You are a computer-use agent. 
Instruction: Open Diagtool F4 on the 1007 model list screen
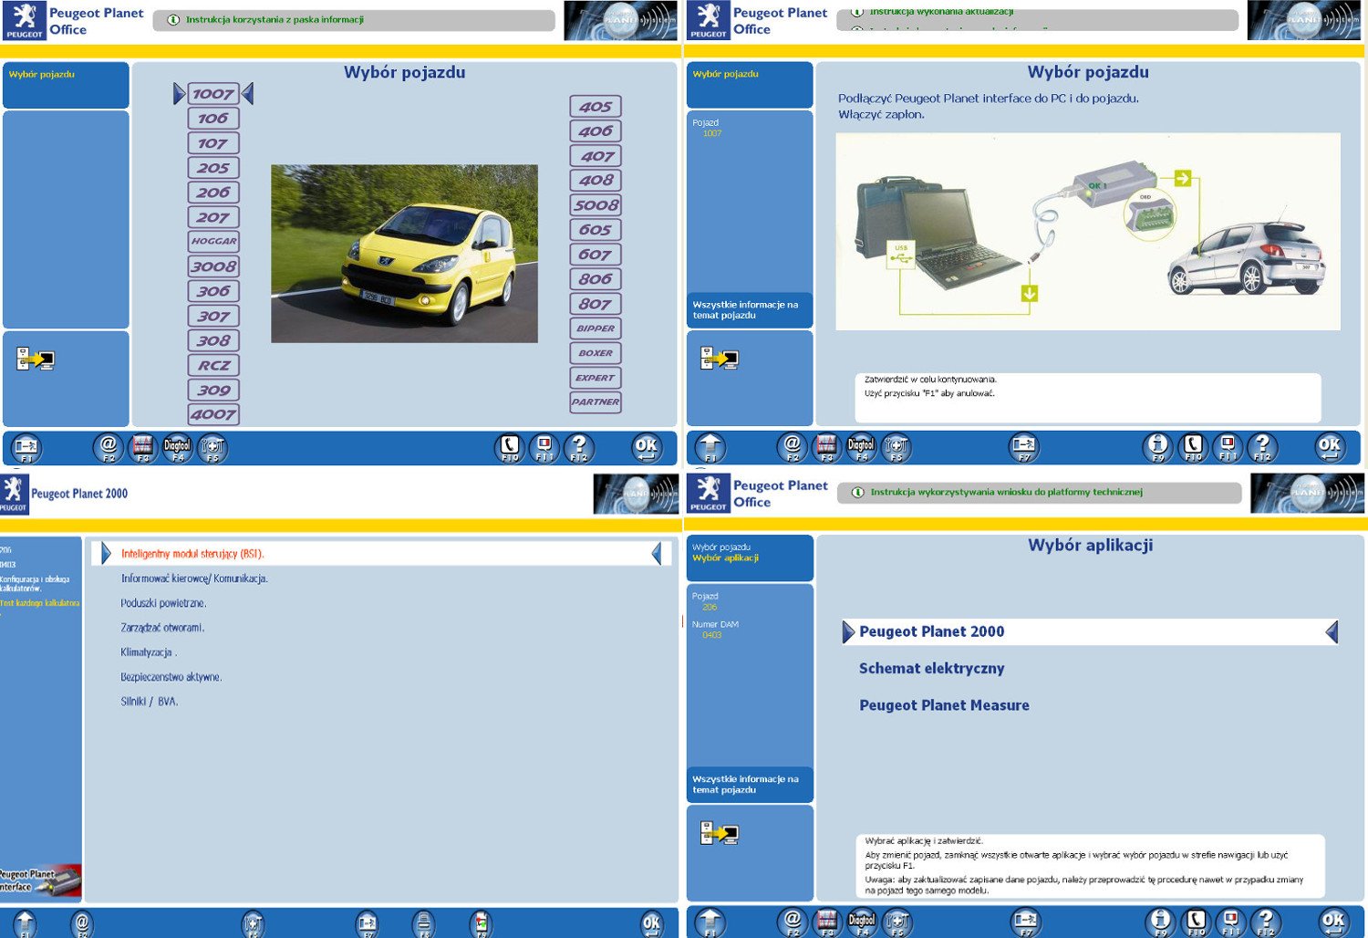coord(177,447)
